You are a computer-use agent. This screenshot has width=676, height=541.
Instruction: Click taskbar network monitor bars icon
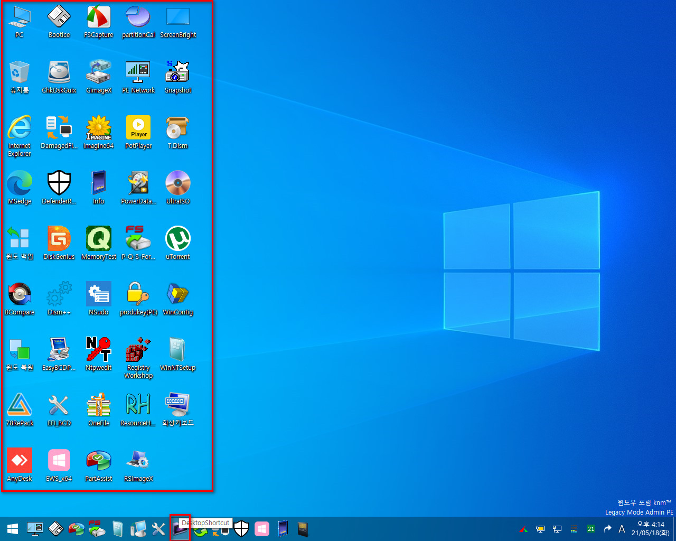click(35, 528)
